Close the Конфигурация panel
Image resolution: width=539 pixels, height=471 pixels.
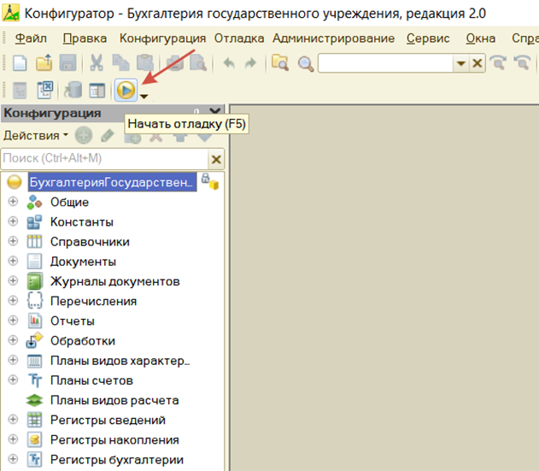215,111
